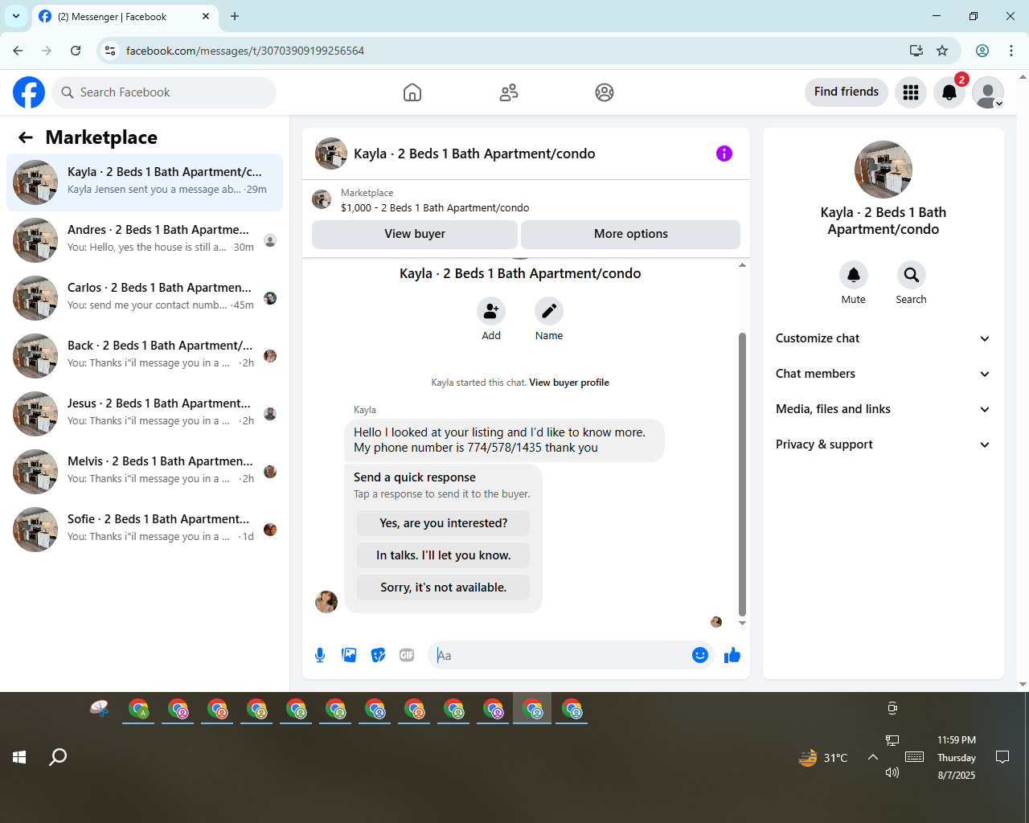The height and width of the screenshot is (823, 1029).
Task: Click the More options button
Action: 631,234
